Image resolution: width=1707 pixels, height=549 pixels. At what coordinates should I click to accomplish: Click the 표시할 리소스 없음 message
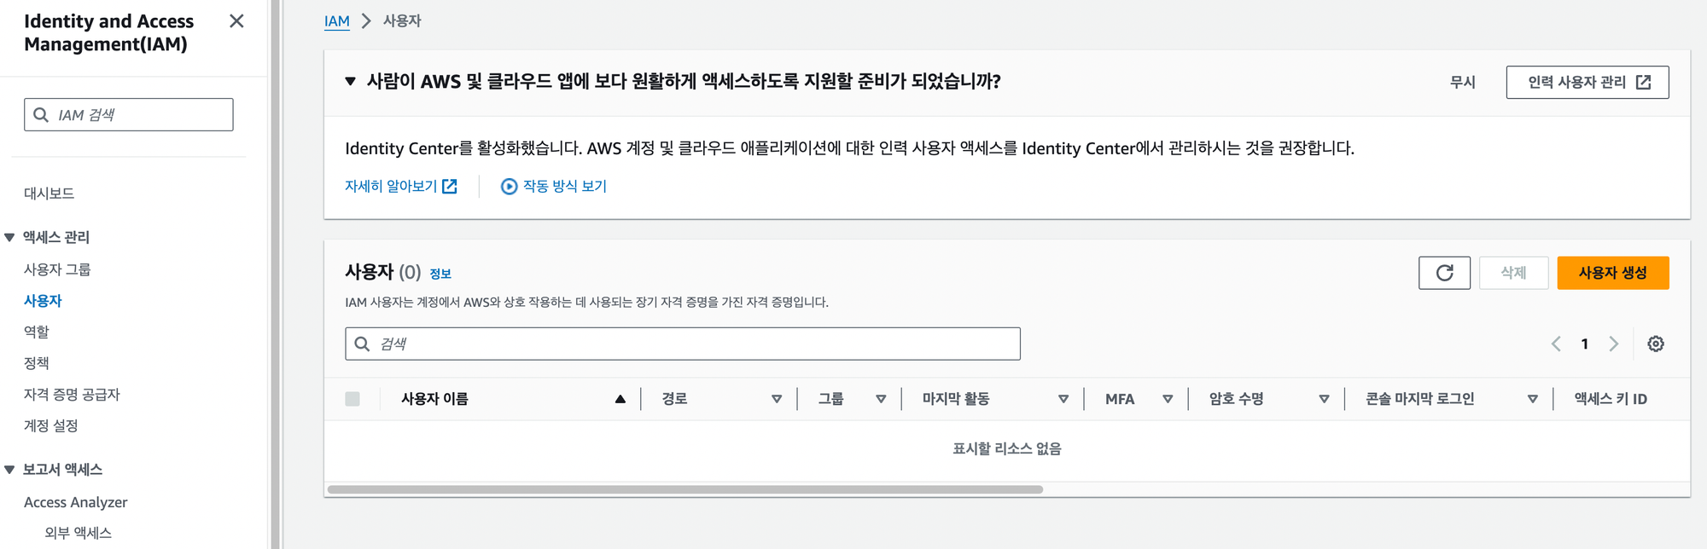tap(1007, 448)
